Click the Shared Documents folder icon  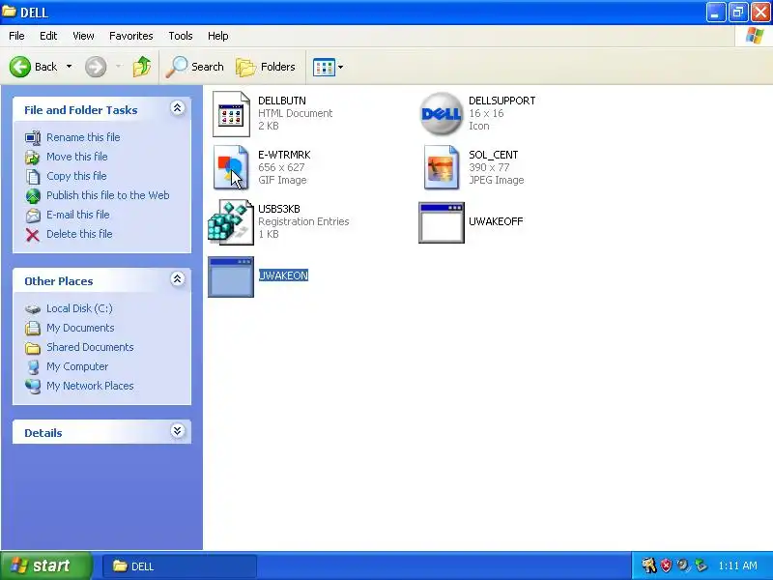33,348
